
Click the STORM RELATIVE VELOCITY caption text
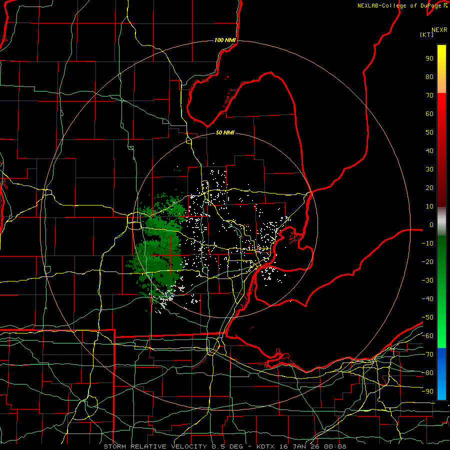[155, 446]
